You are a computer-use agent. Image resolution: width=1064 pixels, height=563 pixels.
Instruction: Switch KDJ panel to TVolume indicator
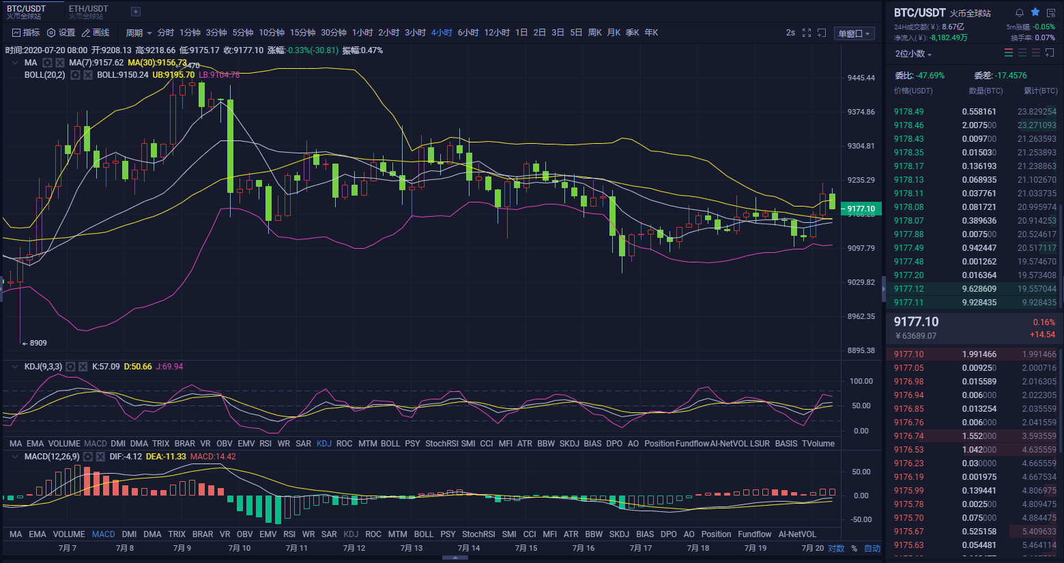[818, 444]
